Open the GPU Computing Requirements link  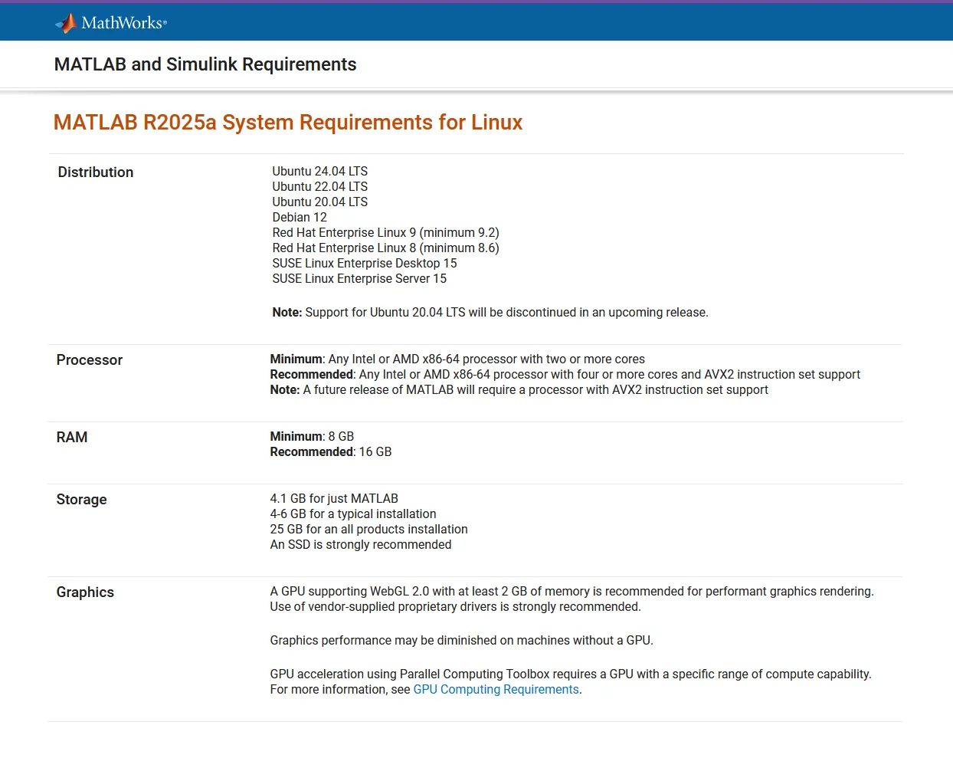click(496, 690)
